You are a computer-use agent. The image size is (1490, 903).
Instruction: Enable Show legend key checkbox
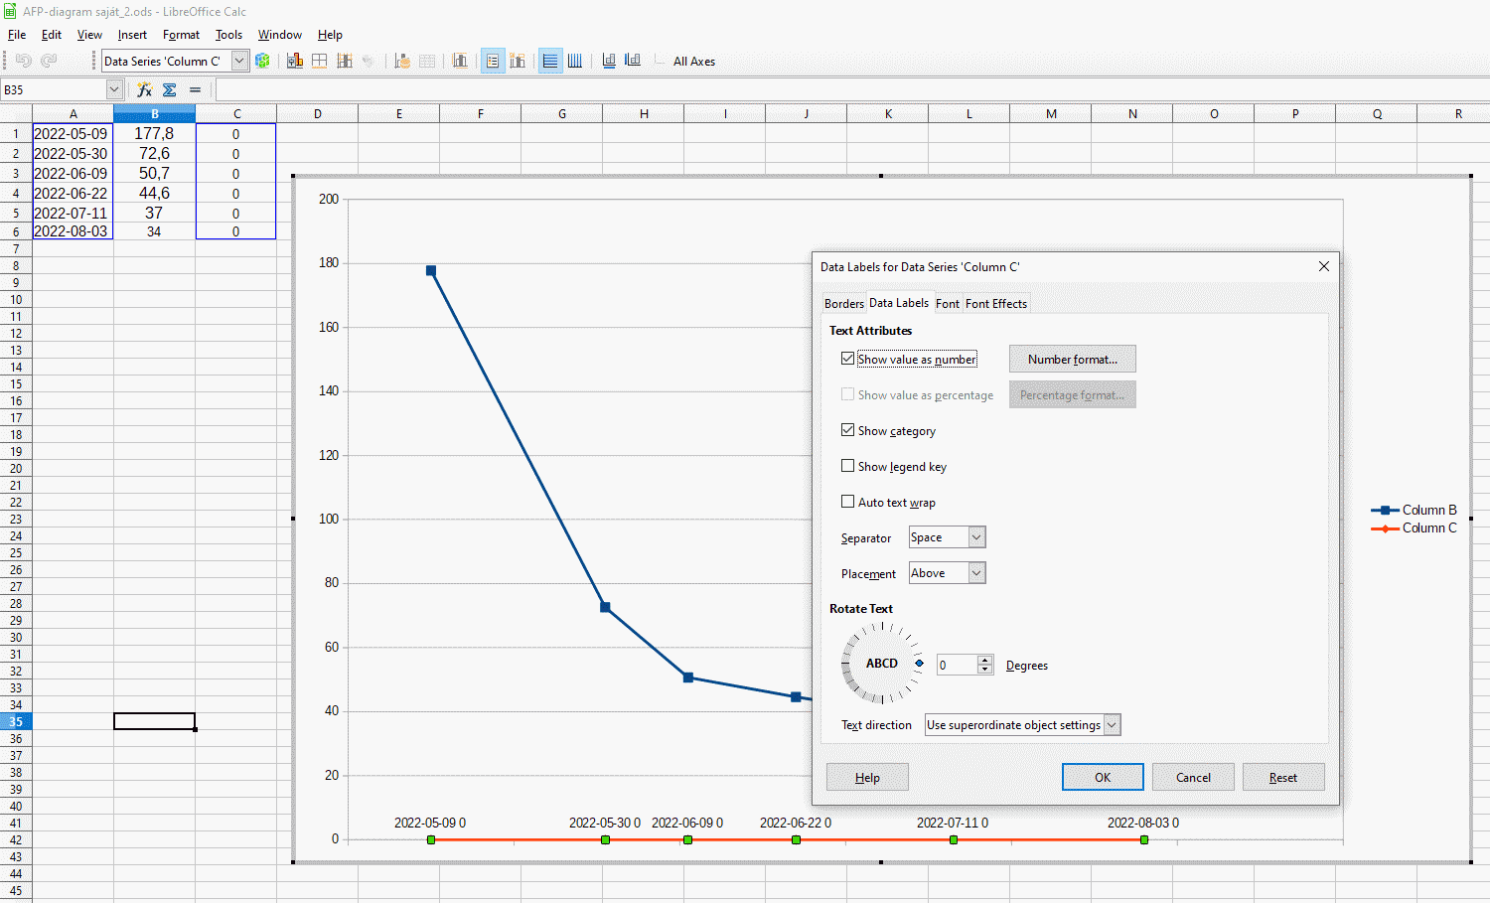847,466
